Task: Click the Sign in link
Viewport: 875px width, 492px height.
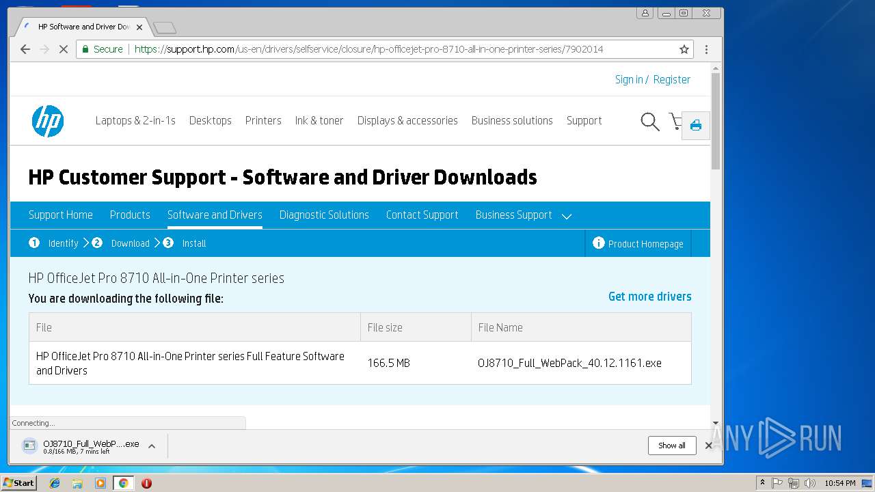Action: click(x=629, y=79)
